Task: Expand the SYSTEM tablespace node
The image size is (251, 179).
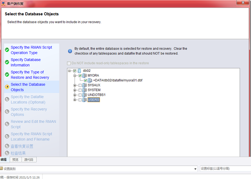Action: tap(75, 90)
